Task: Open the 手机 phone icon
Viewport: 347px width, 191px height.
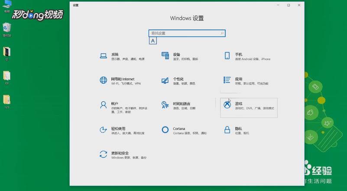Action: [227, 55]
